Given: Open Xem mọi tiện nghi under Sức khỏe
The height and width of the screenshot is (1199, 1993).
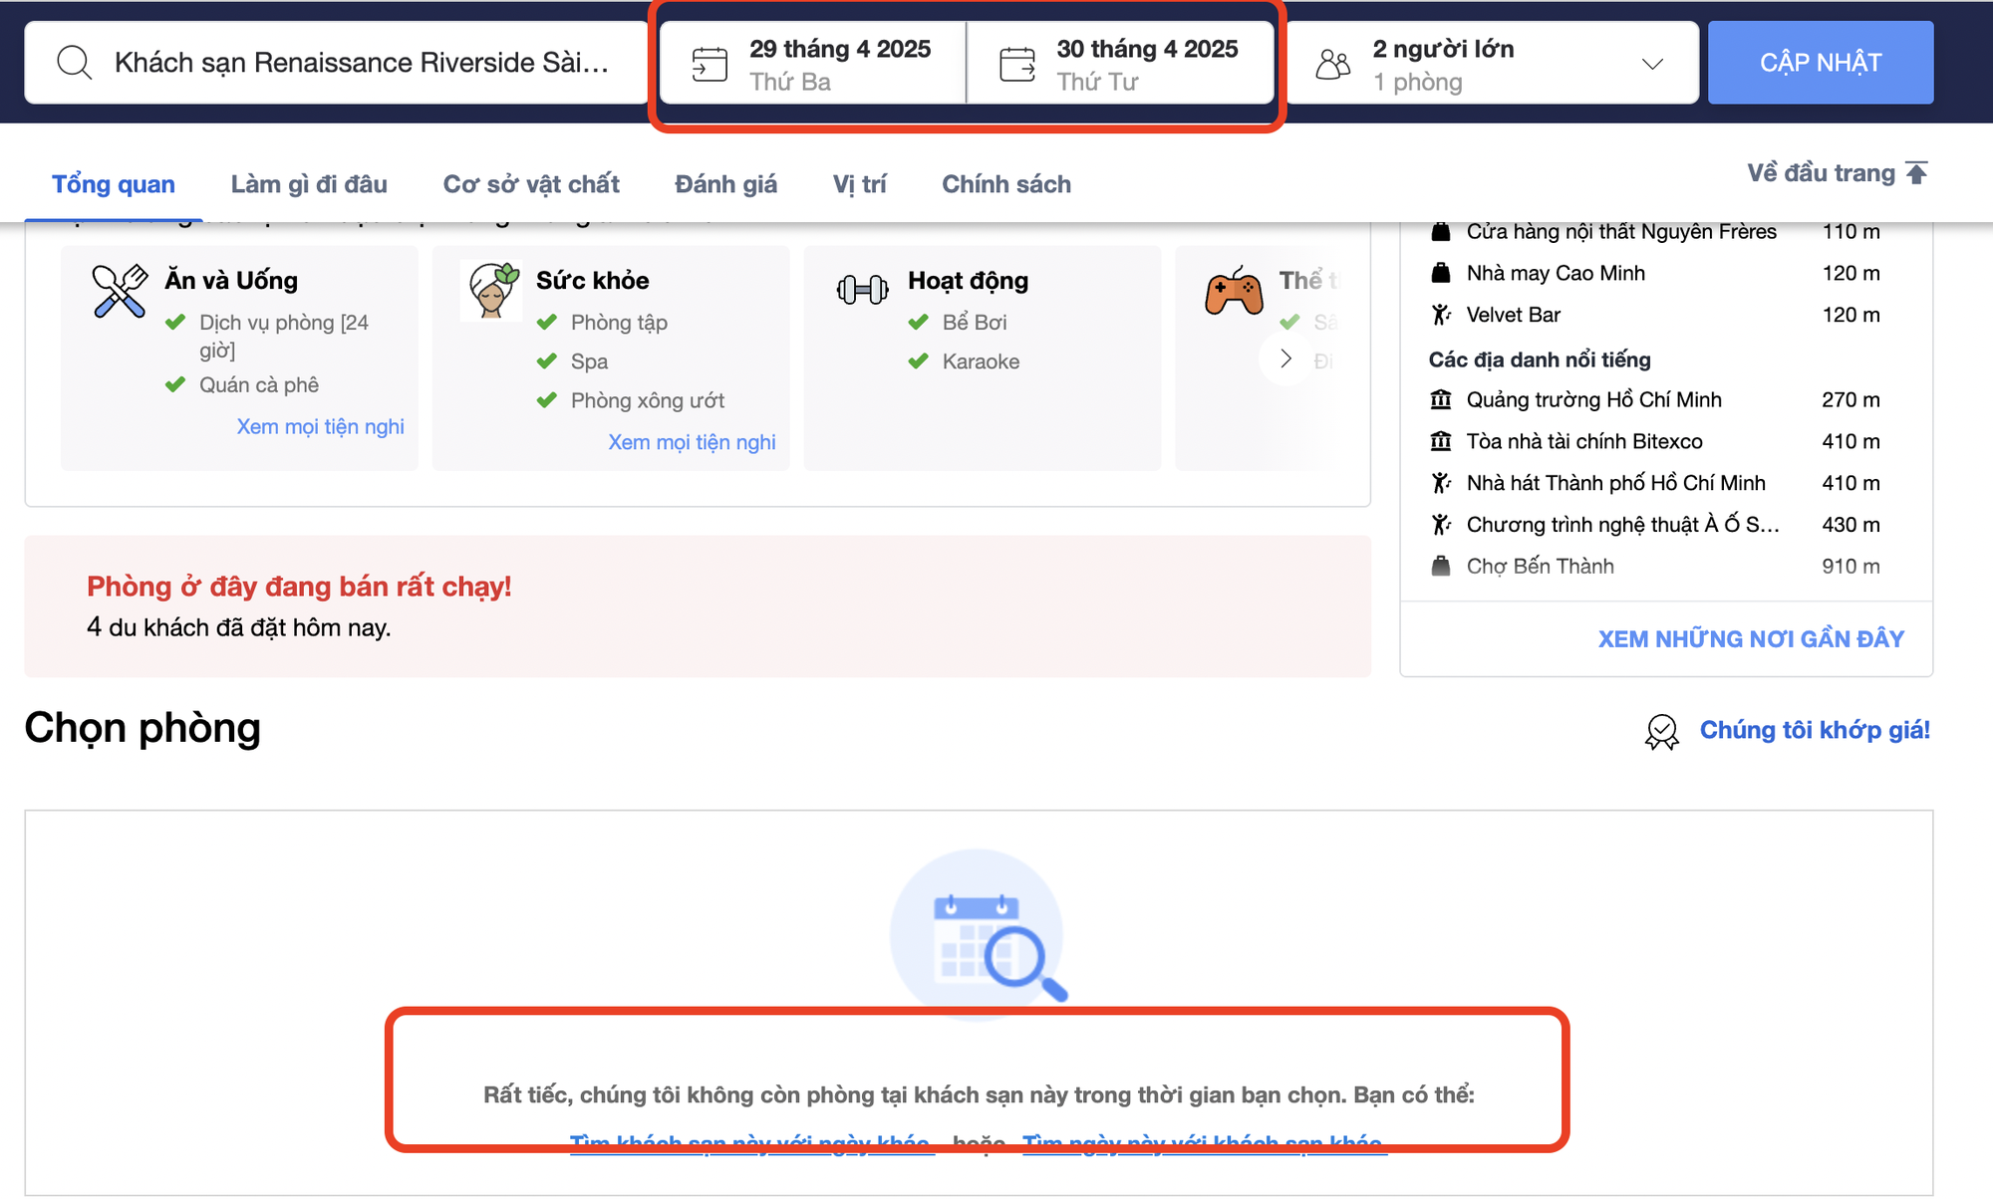Looking at the screenshot, I should [x=692, y=442].
